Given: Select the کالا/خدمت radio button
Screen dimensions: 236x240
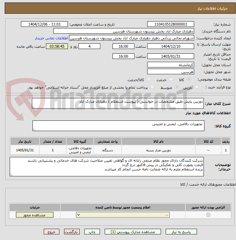Looking at the screenshot, I should tap(149, 79).
